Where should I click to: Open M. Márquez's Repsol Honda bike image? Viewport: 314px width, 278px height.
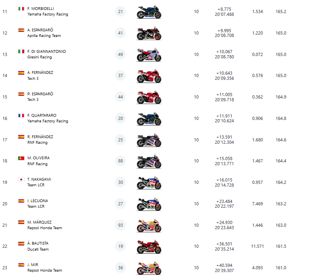[149, 226]
